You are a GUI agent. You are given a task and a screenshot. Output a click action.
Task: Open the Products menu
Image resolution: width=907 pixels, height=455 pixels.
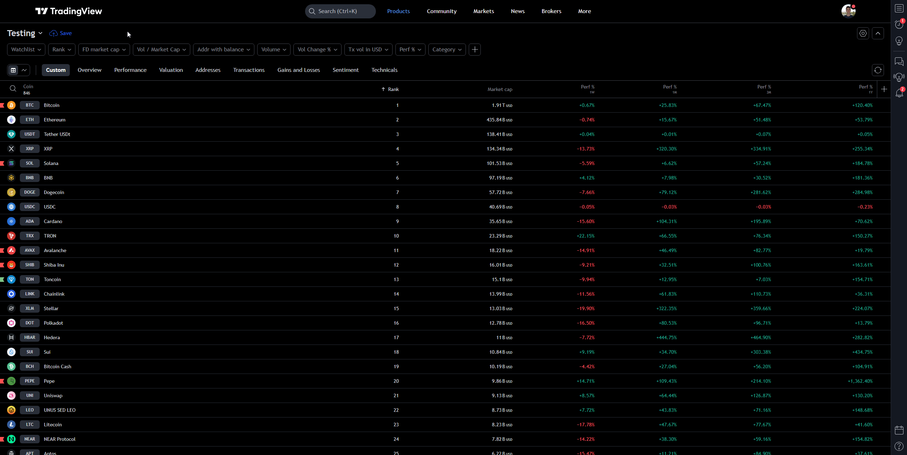pos(399,11)
